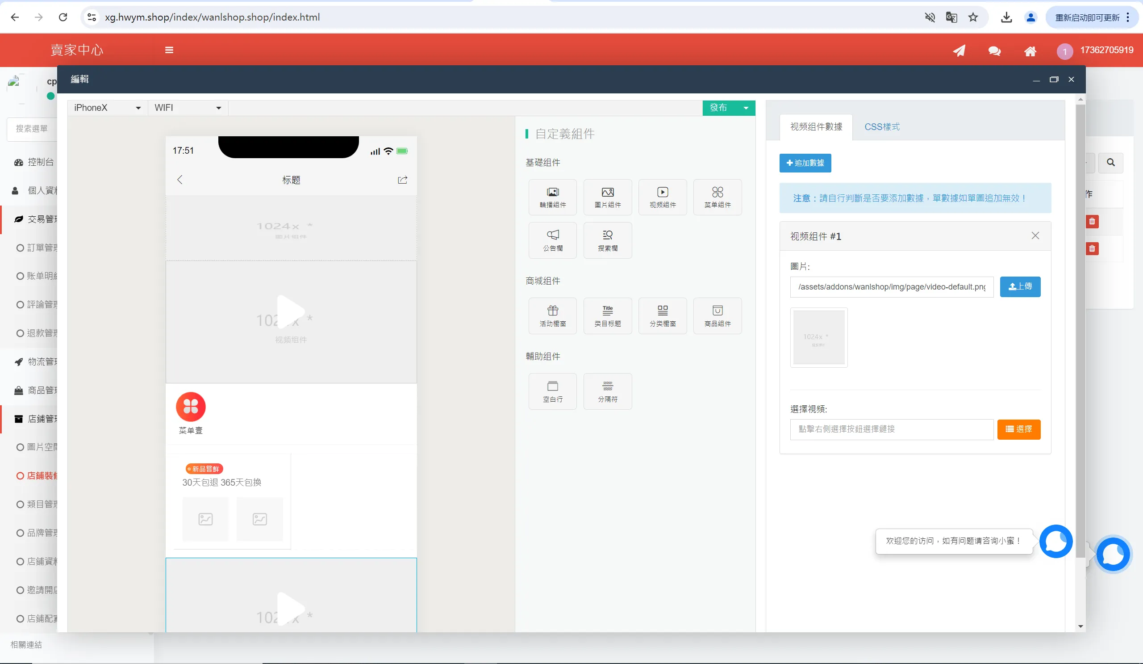Click the phone preview share icon
Image resolution: width=1143 pixels, height=664 pixels.
coord(402,180)
